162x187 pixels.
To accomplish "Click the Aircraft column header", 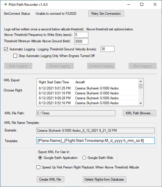I will [x=106, y=82].
